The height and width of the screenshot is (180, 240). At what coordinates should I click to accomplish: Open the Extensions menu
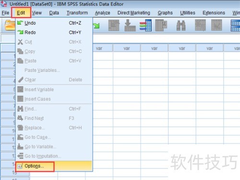point(214,13)
